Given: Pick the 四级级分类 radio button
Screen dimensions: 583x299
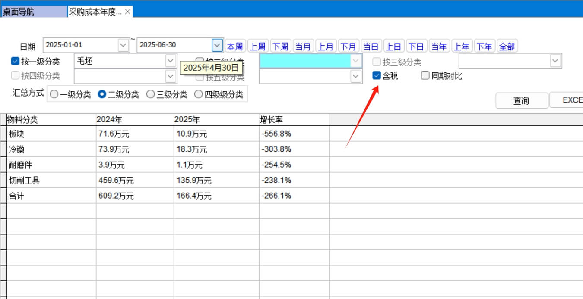Looking at the screenshot, I should click(199, 94).
